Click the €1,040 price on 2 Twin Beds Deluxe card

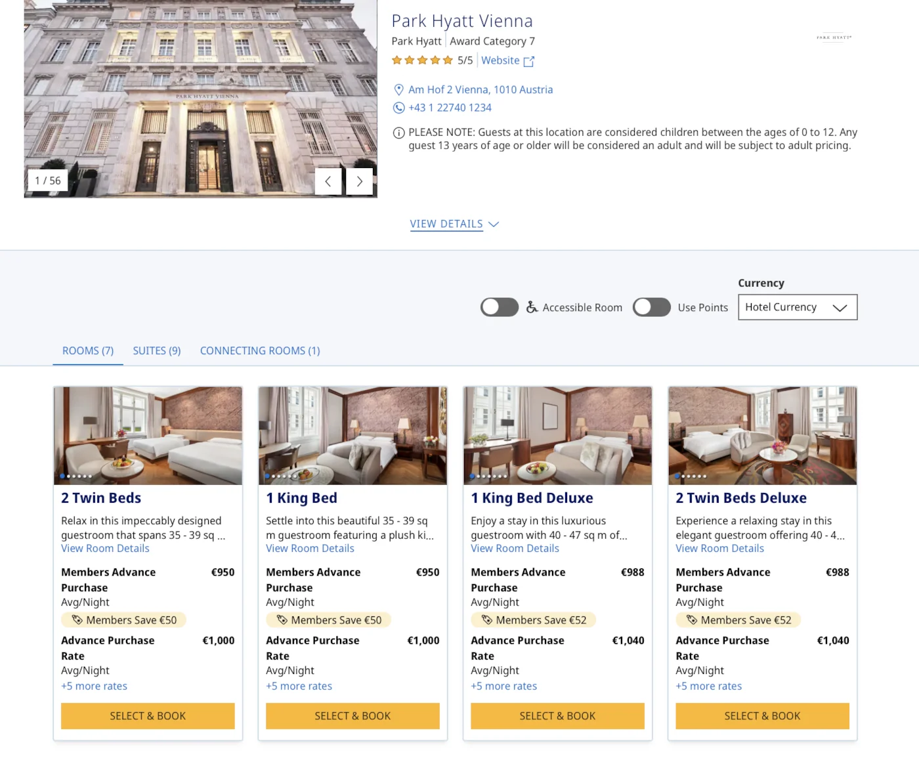pos(832,641)
